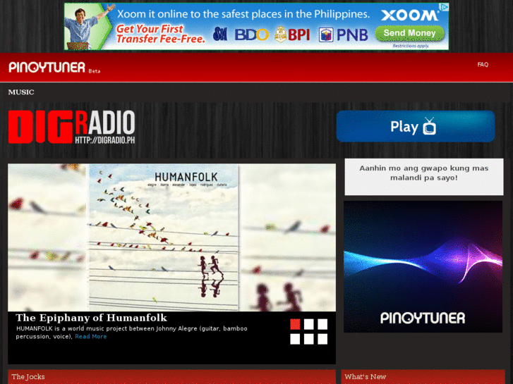Open the MUSIC menu item
The height and width of the screenshot is (384, 513).
point(21,92)
